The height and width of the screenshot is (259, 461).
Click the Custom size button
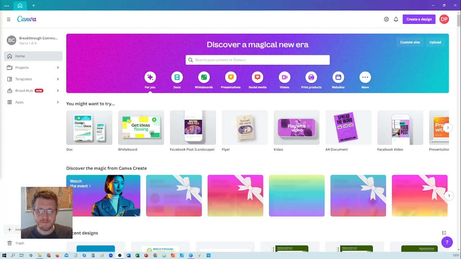tap(410, 42)
